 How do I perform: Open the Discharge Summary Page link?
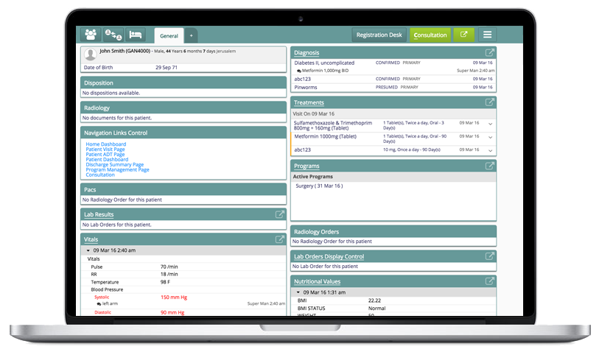pyautogui.click(x=114, y=164)
